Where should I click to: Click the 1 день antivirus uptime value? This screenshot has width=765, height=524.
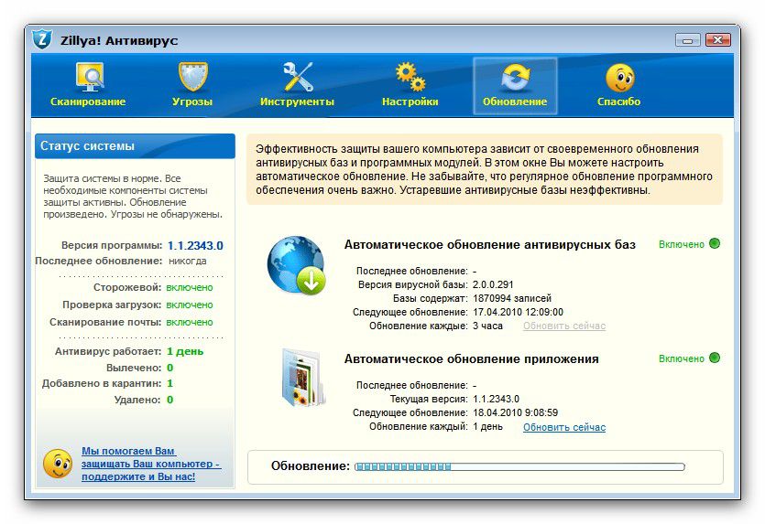click(x=185, y=351)
